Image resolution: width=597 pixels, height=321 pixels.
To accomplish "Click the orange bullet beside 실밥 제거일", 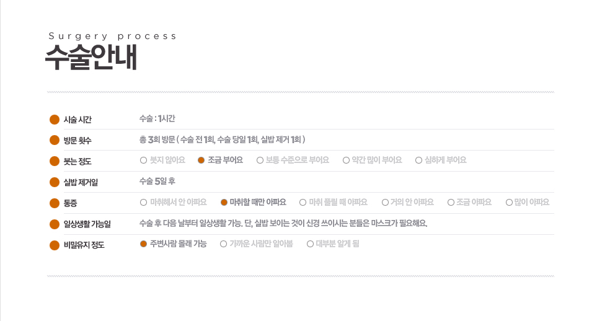I will [x=55, y=182].
